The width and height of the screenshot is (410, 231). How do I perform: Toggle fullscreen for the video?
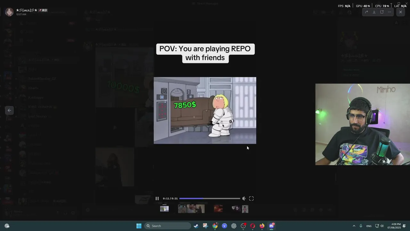(x=251, y=199)
